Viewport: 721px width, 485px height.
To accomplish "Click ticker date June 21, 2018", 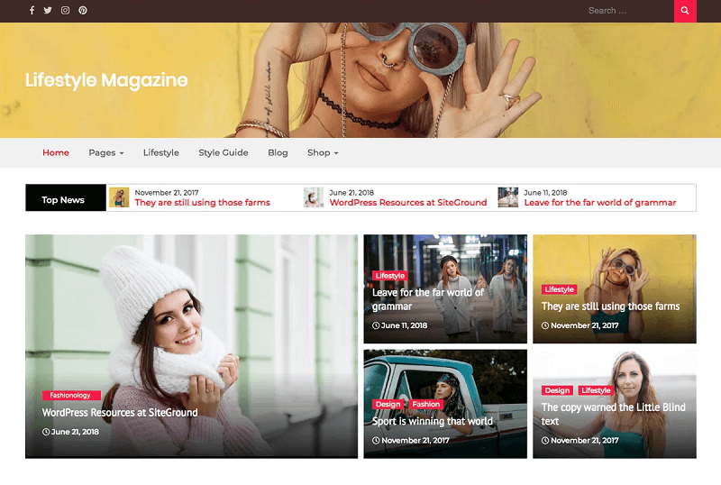I will [x=351, y=192].
